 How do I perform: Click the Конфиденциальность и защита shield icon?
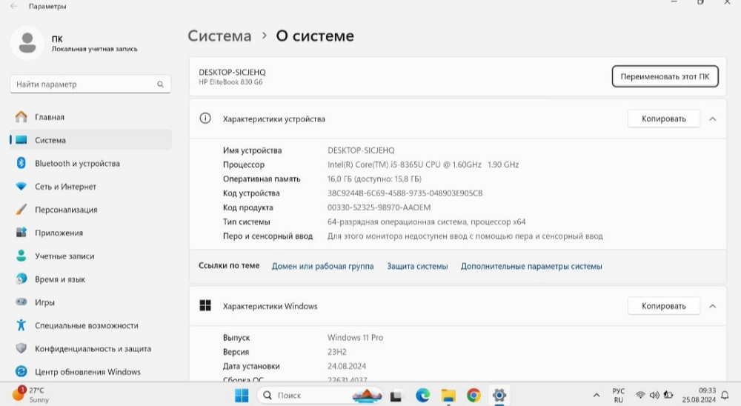point(21,348)
